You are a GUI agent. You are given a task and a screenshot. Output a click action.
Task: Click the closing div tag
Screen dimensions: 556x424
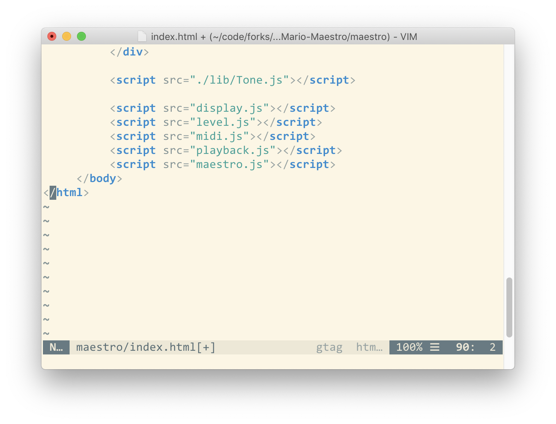click(x=128, y=52)
